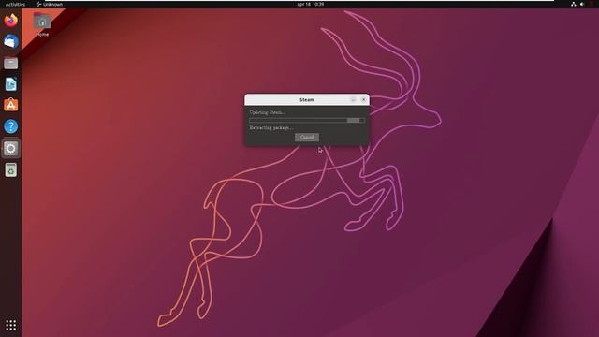
Task: Cancel the Steam update
Action: point(307,138)
